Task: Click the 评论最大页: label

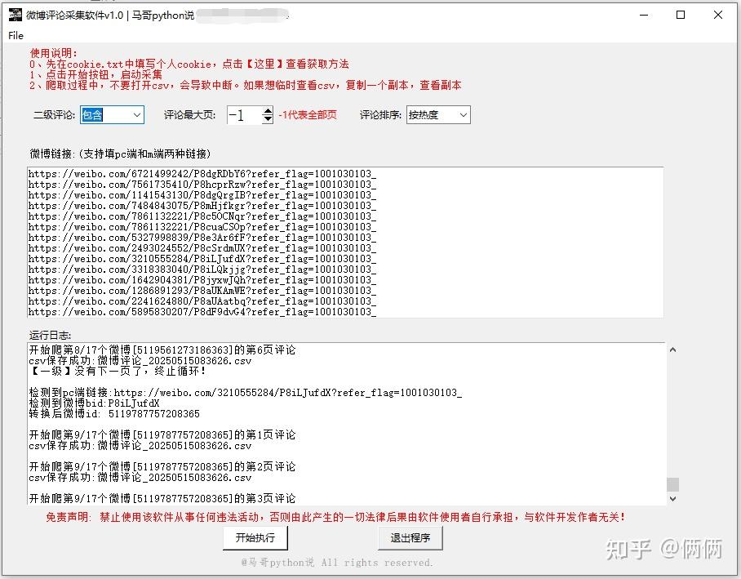Action: (x=189, y=115)
